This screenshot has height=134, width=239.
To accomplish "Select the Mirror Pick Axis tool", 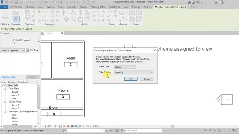I will 81,13.
